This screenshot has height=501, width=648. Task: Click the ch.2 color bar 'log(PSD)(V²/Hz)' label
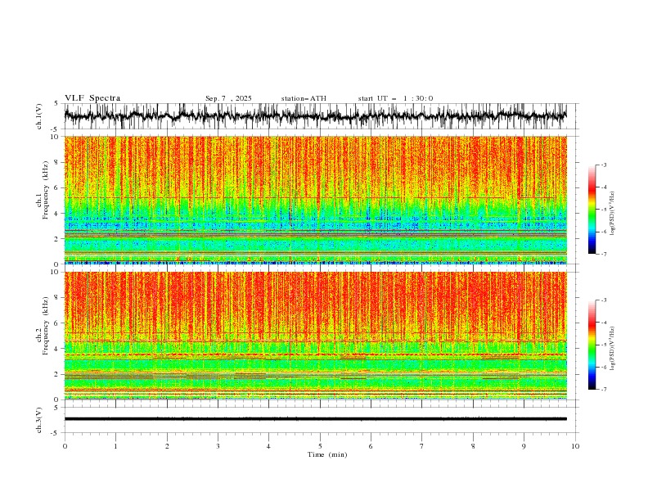tap(613, 348)
